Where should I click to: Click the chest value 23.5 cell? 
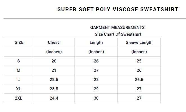[54, 89]
